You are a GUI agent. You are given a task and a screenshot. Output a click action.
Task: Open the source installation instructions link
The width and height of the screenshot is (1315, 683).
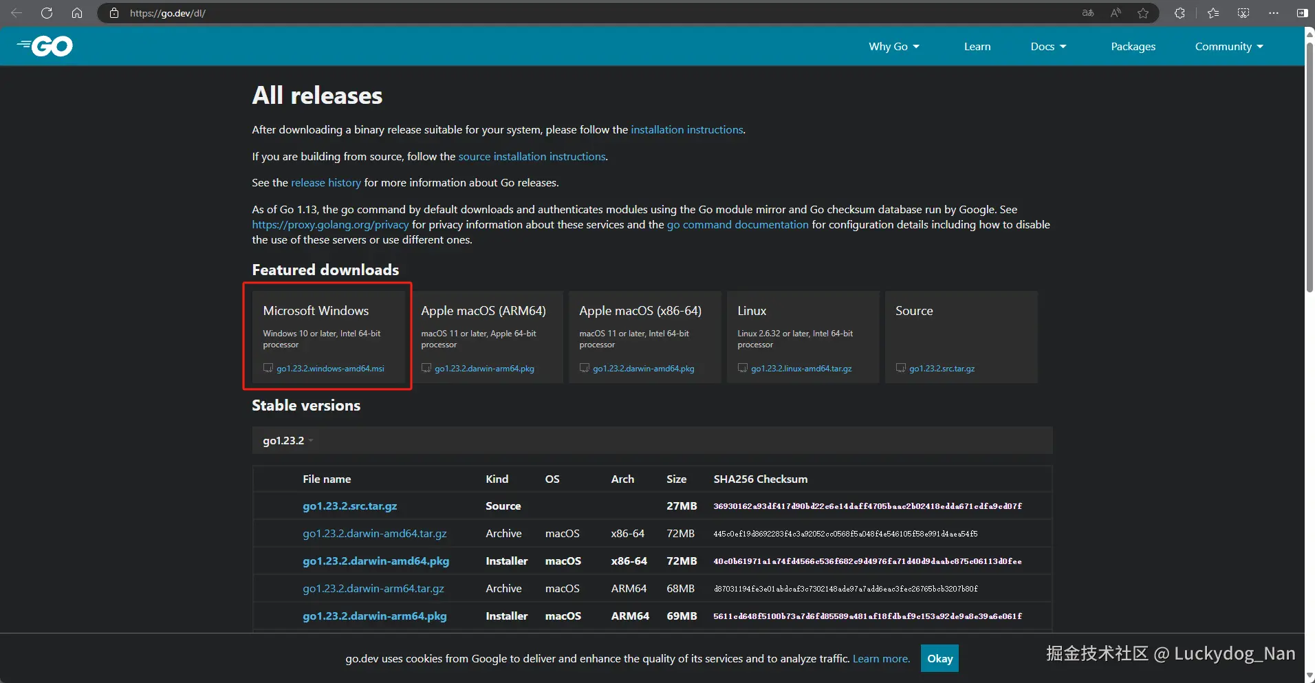point(532,156)
